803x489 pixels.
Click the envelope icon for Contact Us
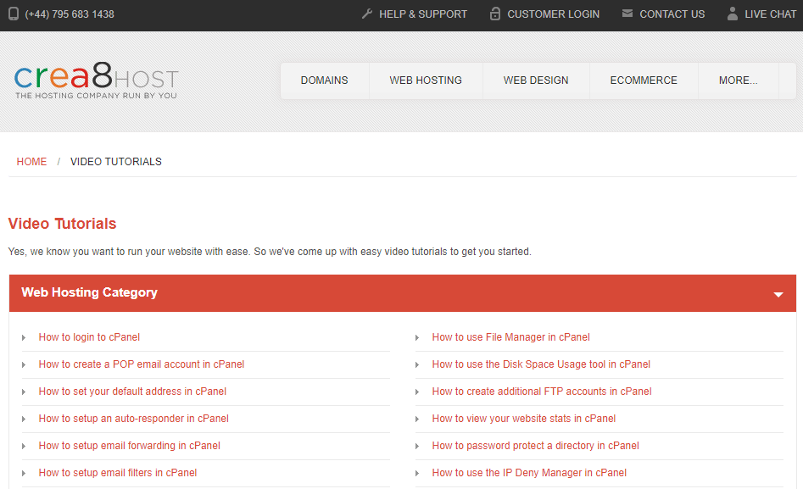pos(627,14)
